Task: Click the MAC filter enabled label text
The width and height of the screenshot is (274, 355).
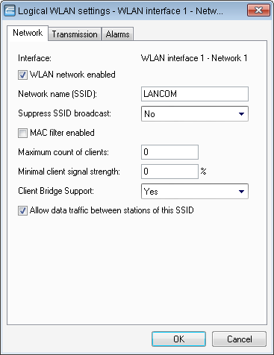Action: click(62, 133)
